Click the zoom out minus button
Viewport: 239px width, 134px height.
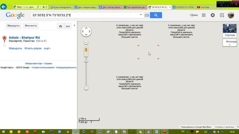[86, 88]
